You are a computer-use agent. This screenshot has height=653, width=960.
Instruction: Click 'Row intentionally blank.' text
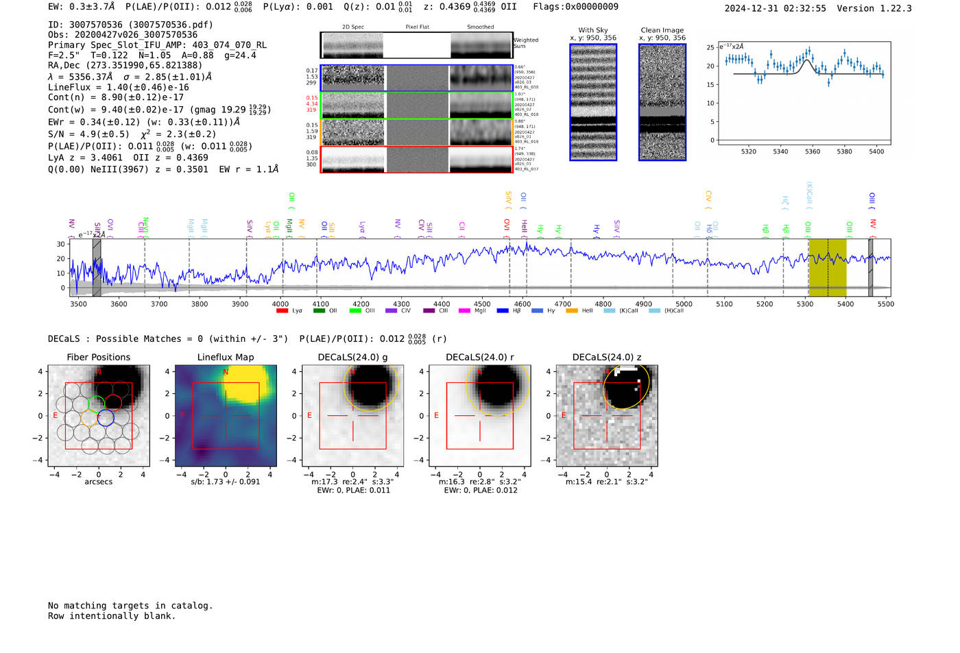pos(112,616)
